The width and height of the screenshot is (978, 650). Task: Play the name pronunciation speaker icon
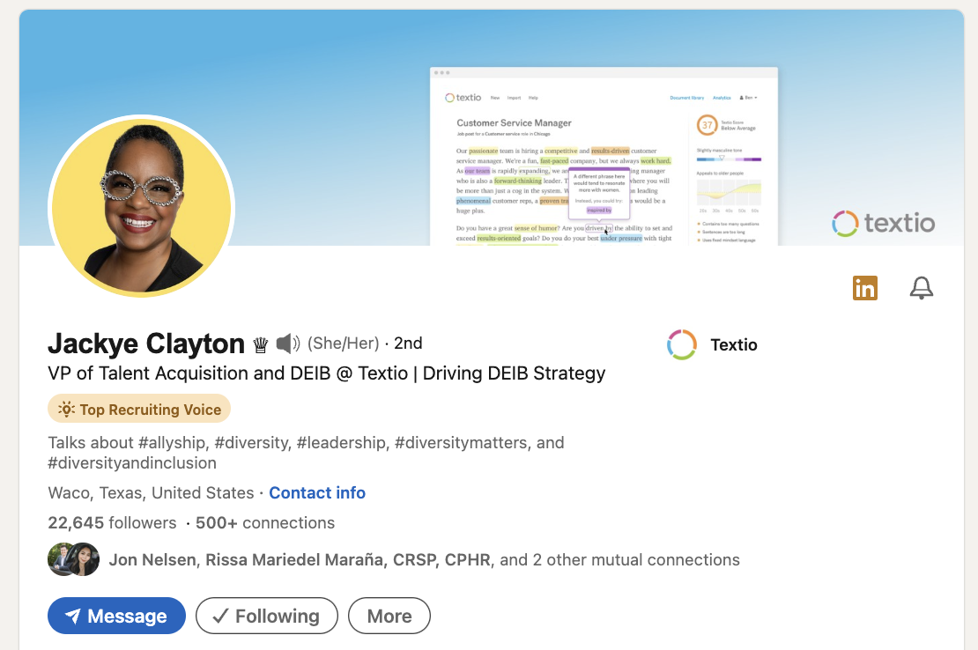pos(288,343)
